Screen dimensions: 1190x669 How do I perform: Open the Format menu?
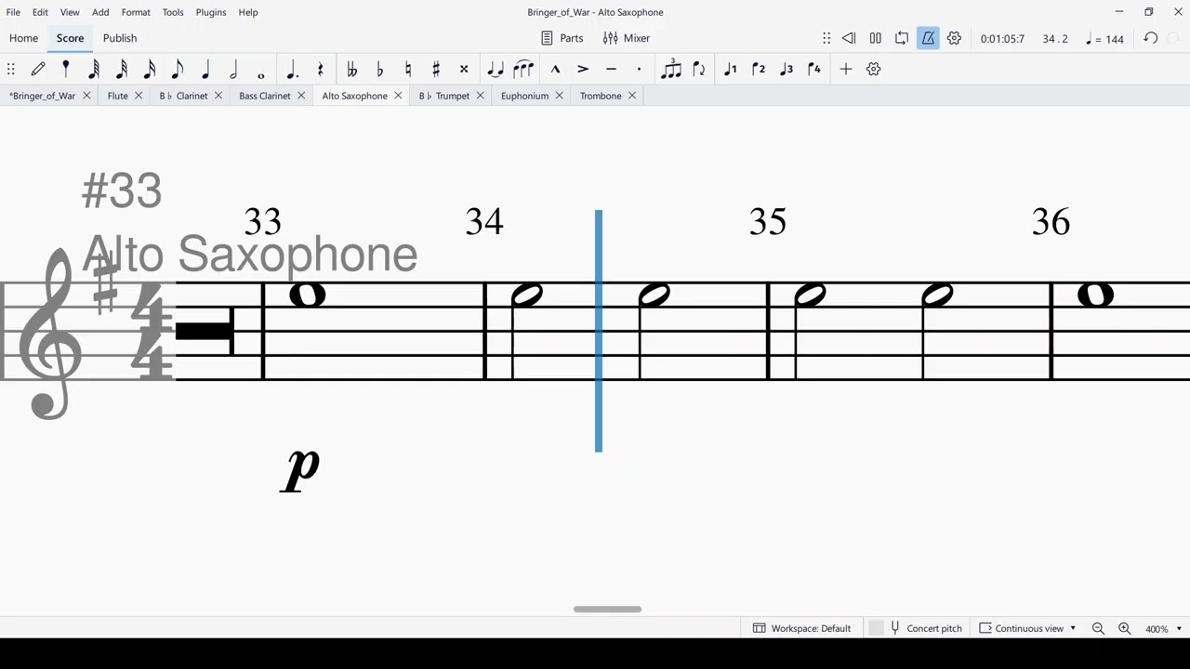pos(136,12)
